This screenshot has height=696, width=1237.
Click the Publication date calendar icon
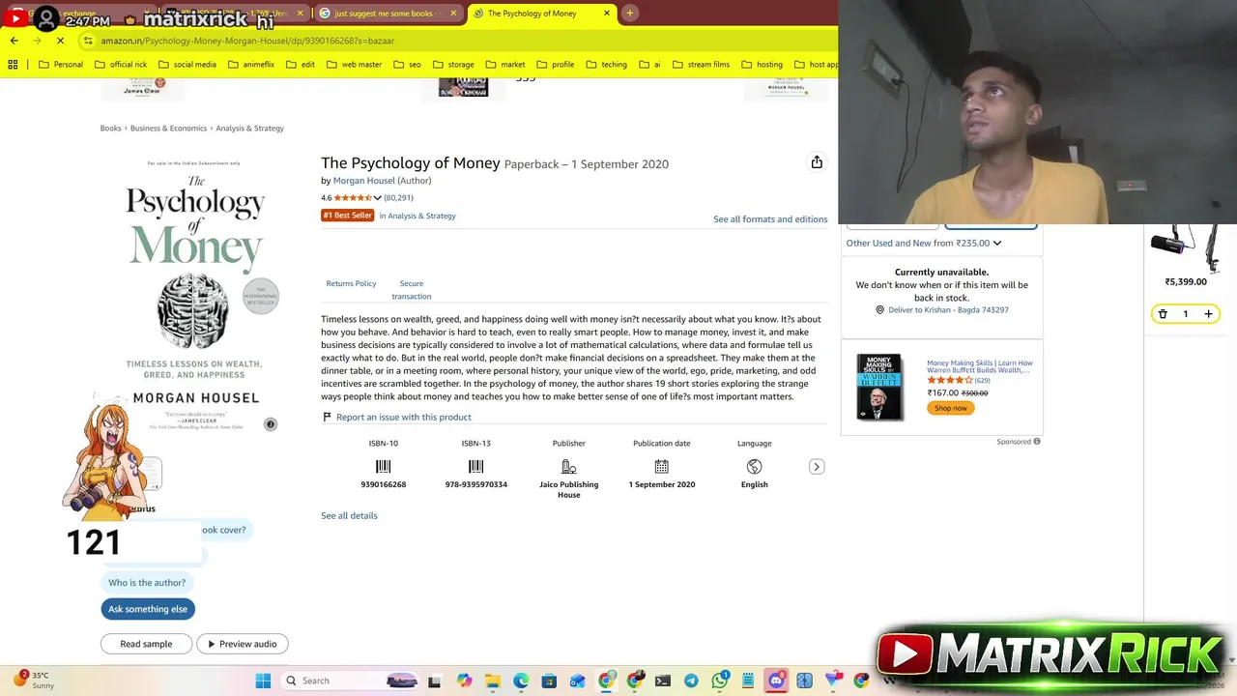(x=661, y=467)
